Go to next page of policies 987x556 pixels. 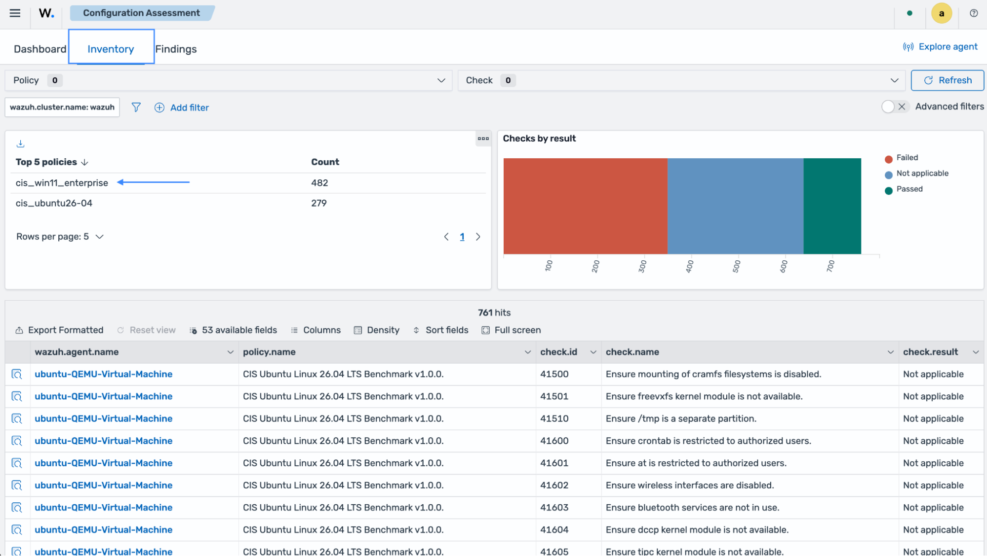(x=478, y=237)
